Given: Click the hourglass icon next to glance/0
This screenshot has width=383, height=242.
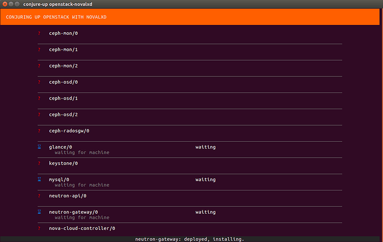Looking at the screenshot, I should coord(39,147).
